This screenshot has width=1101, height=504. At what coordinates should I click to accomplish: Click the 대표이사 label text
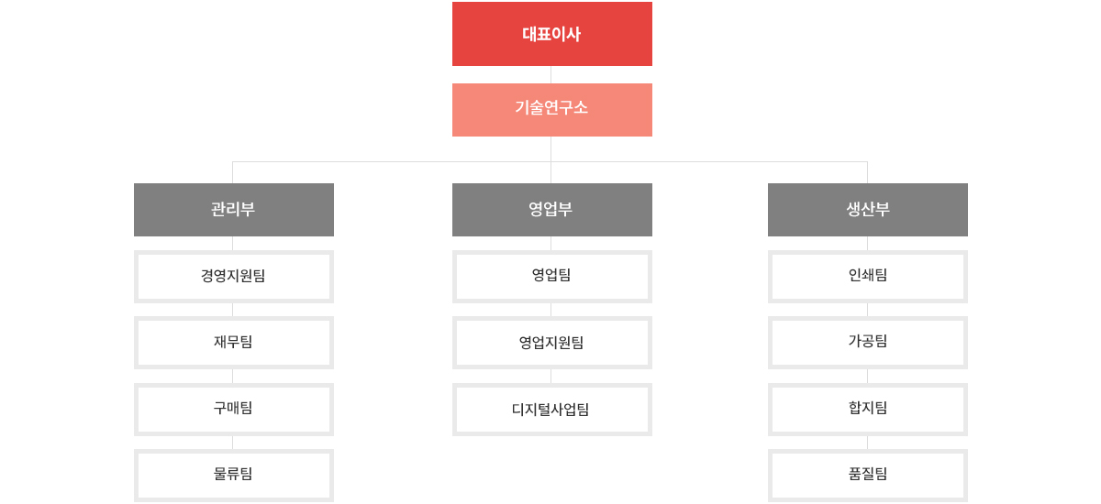coord(551,34)
